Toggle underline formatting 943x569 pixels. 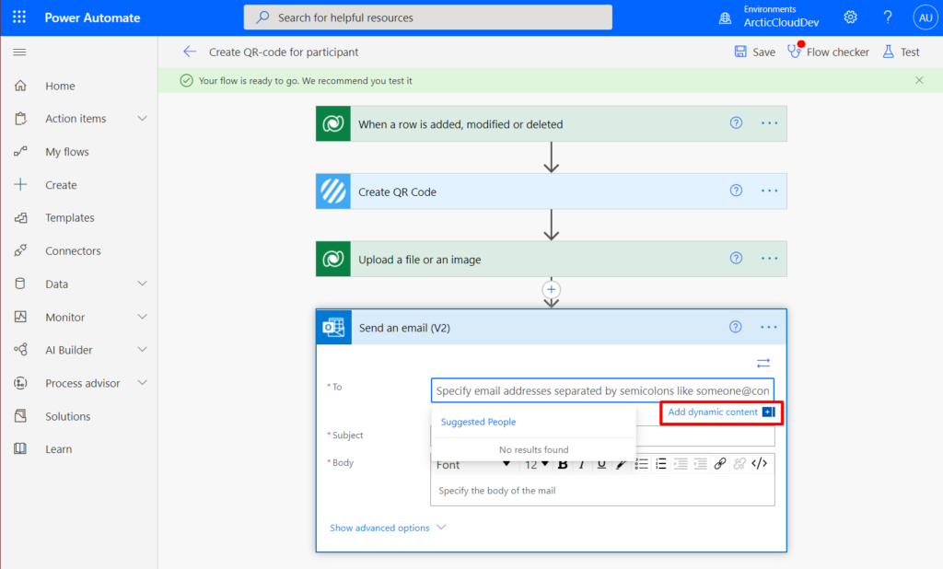click(x=601, y=464)
